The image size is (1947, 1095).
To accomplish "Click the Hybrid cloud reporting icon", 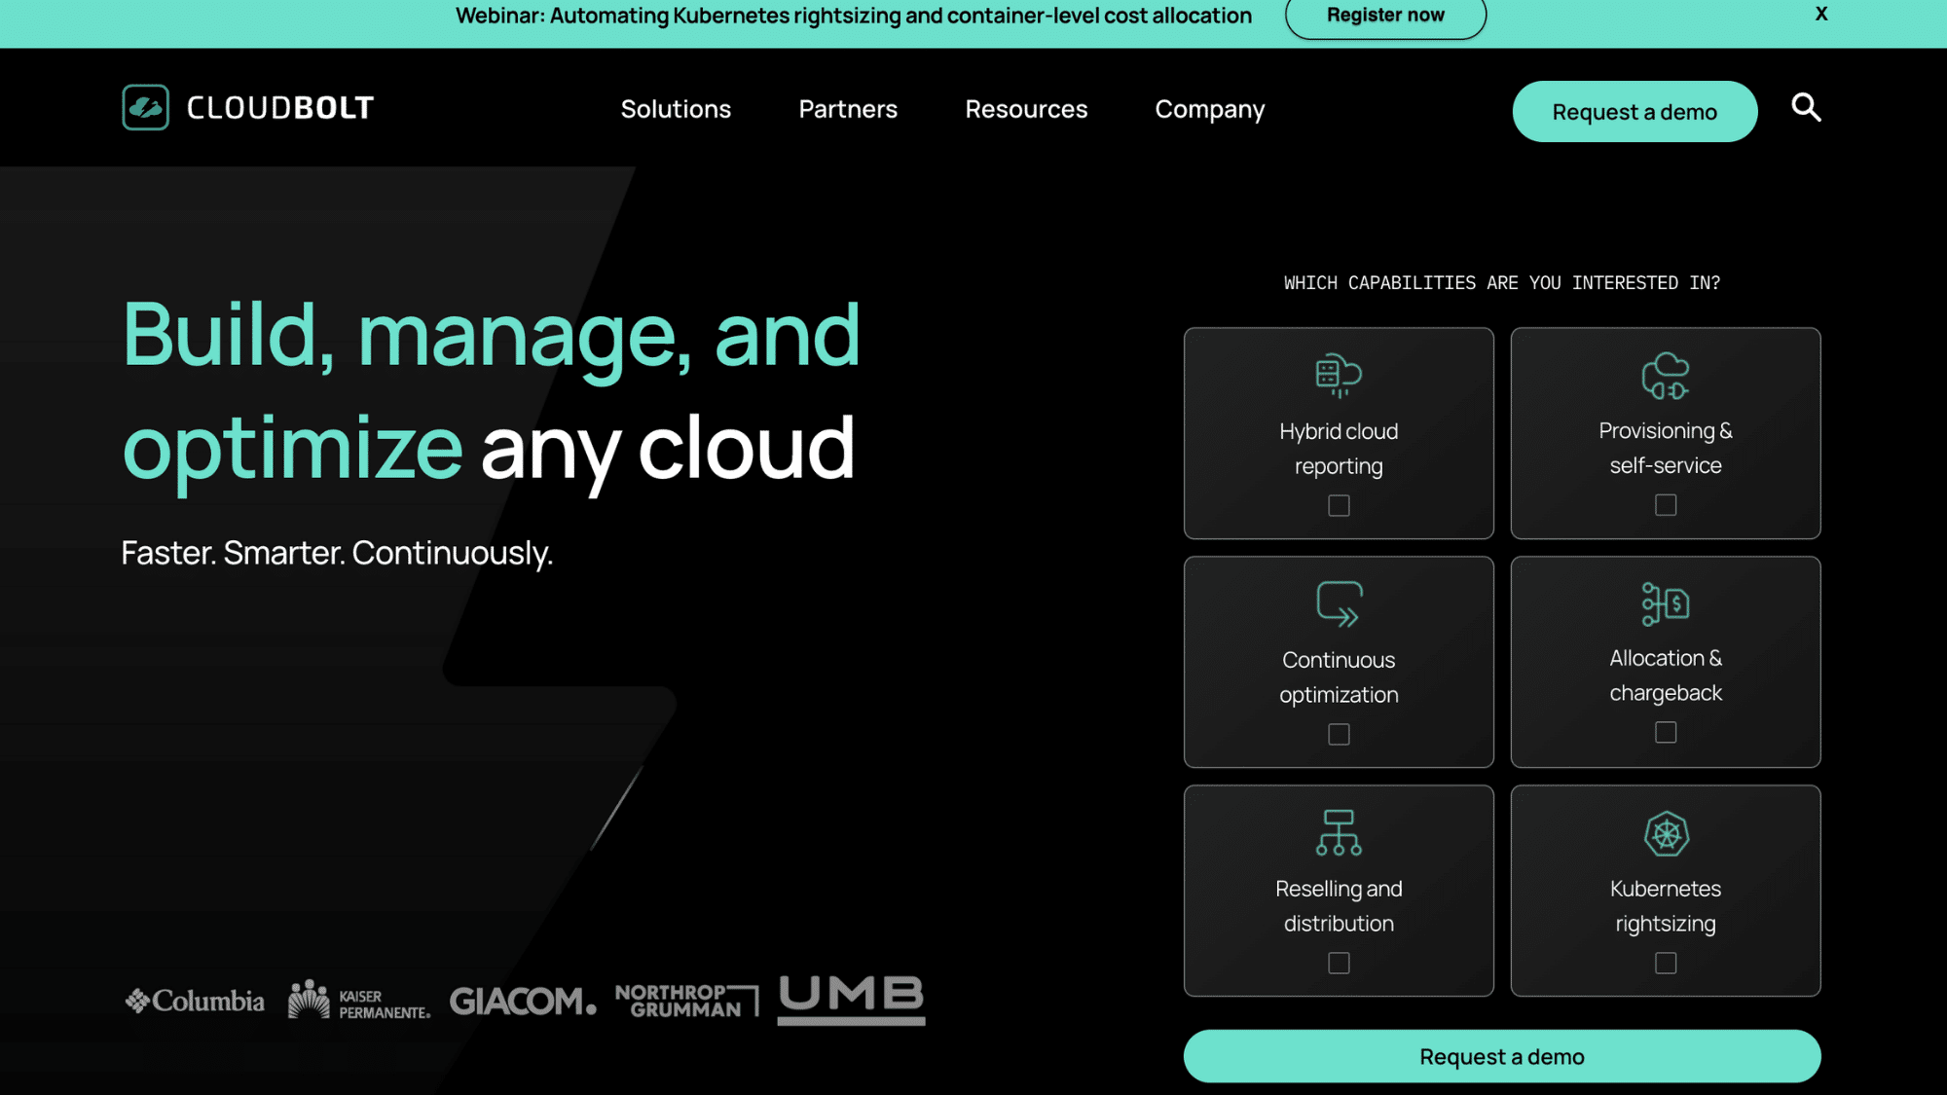I will pos(1339,375).
